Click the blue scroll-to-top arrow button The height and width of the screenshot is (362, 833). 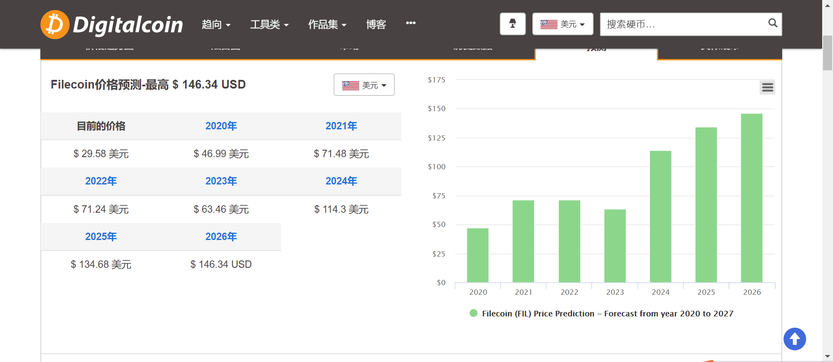pyautogui.click(x=795, y=339)
